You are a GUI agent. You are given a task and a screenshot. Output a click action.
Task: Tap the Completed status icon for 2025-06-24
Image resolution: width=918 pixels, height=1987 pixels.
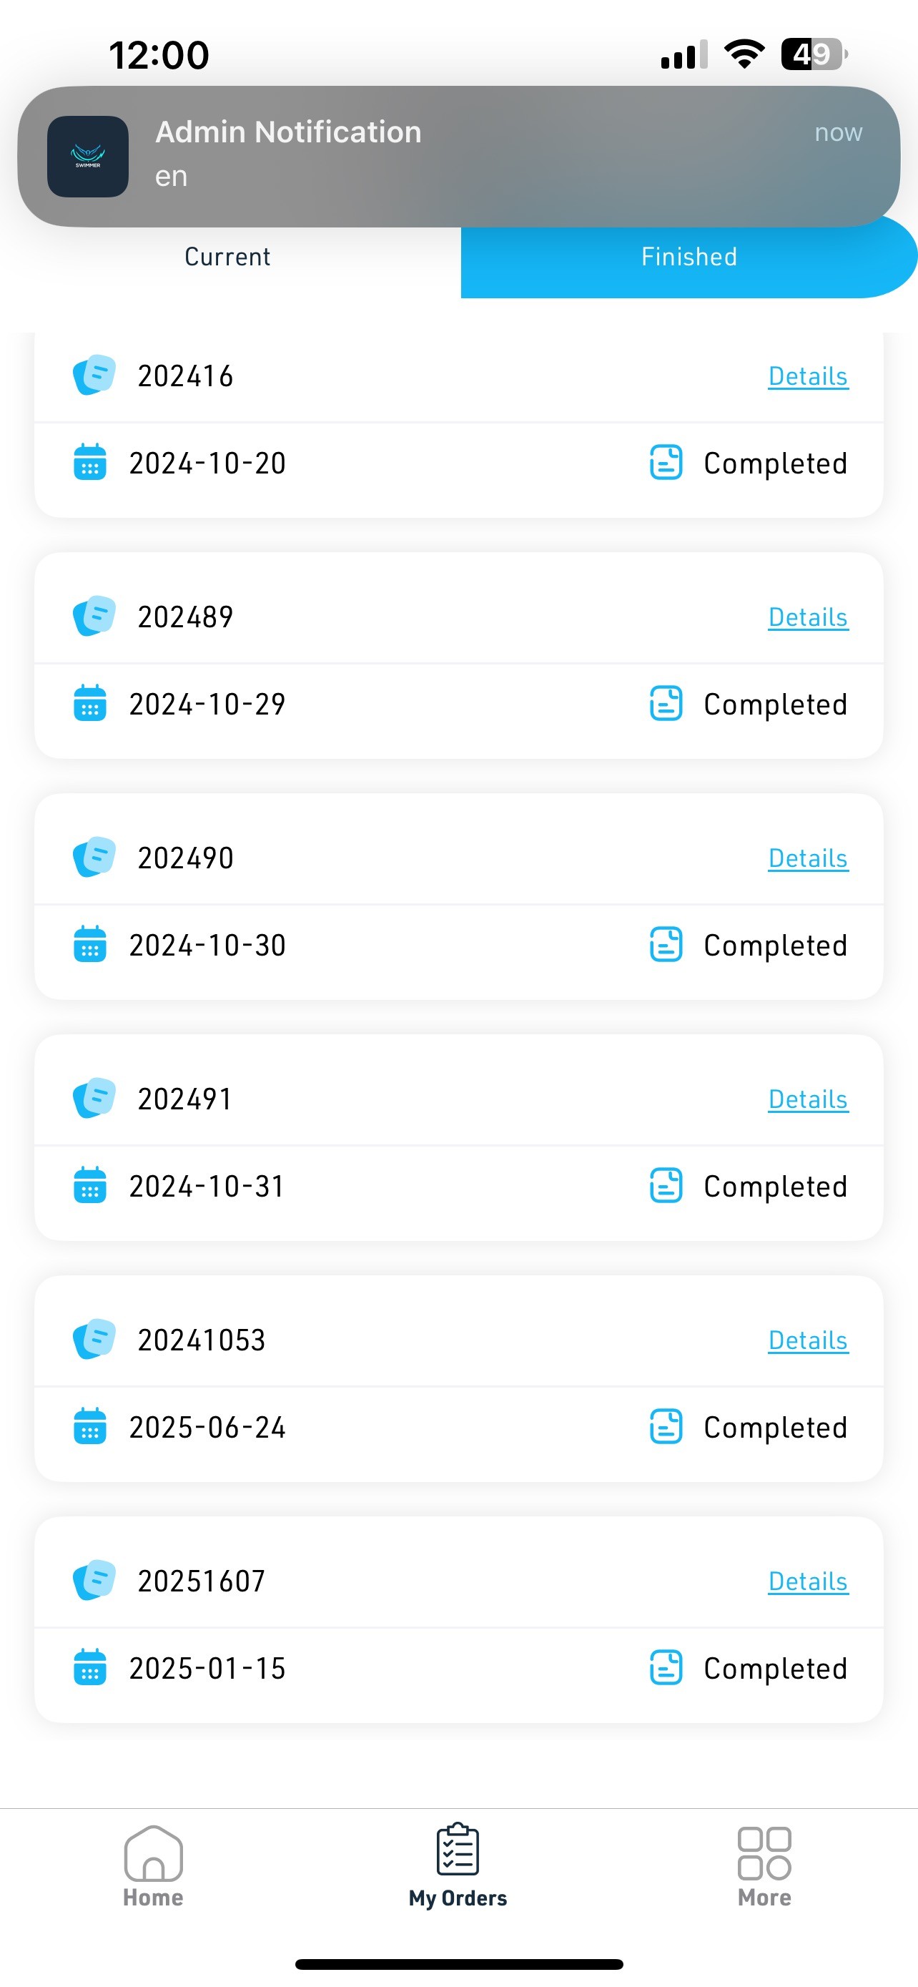[x=666, y=1426]
